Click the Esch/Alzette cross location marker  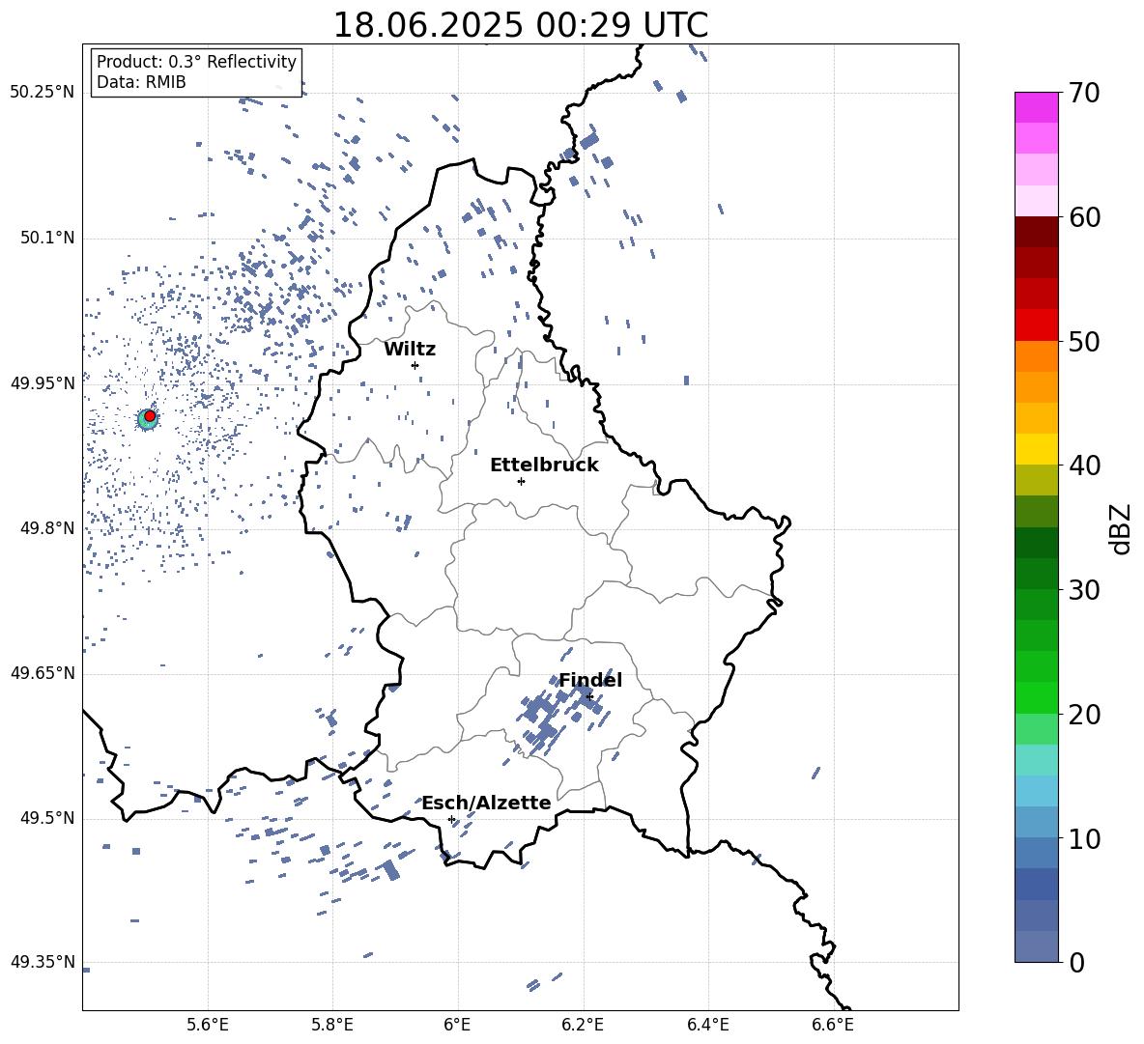click(451, 819)
